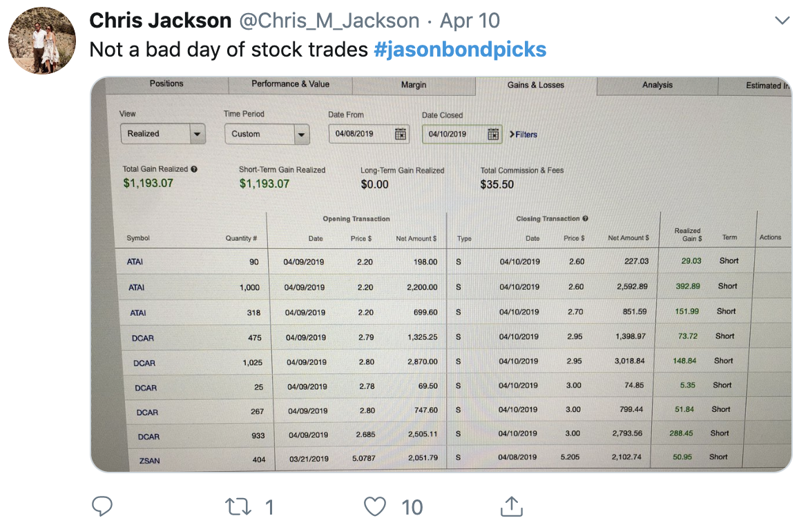This screenshot has width=808, height=527.
Task: Click the Closing Transaction help icon
Action: pos(585,219)
